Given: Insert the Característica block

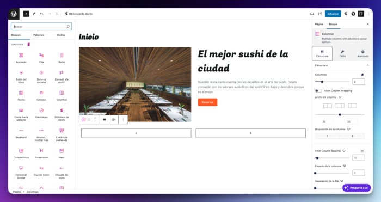Looking at the screenshot, I should [x=21, y=154].
